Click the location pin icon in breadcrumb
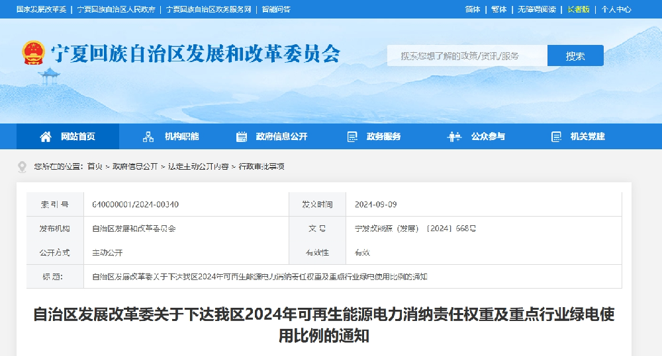 pyautogui.click(x=23, y=166)
